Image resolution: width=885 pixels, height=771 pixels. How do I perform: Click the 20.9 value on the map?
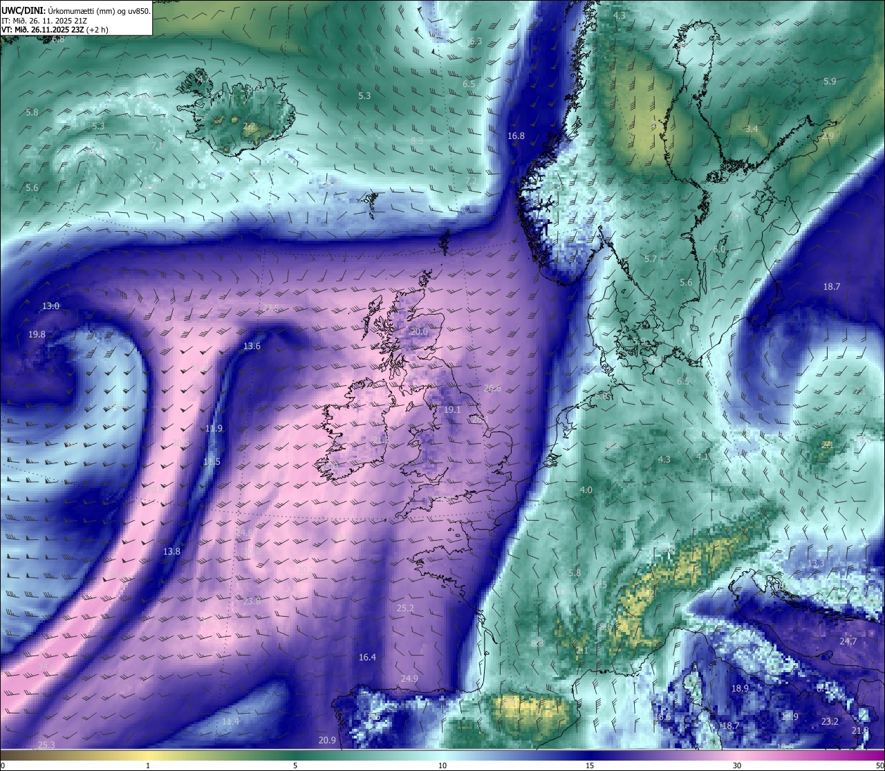327,740
